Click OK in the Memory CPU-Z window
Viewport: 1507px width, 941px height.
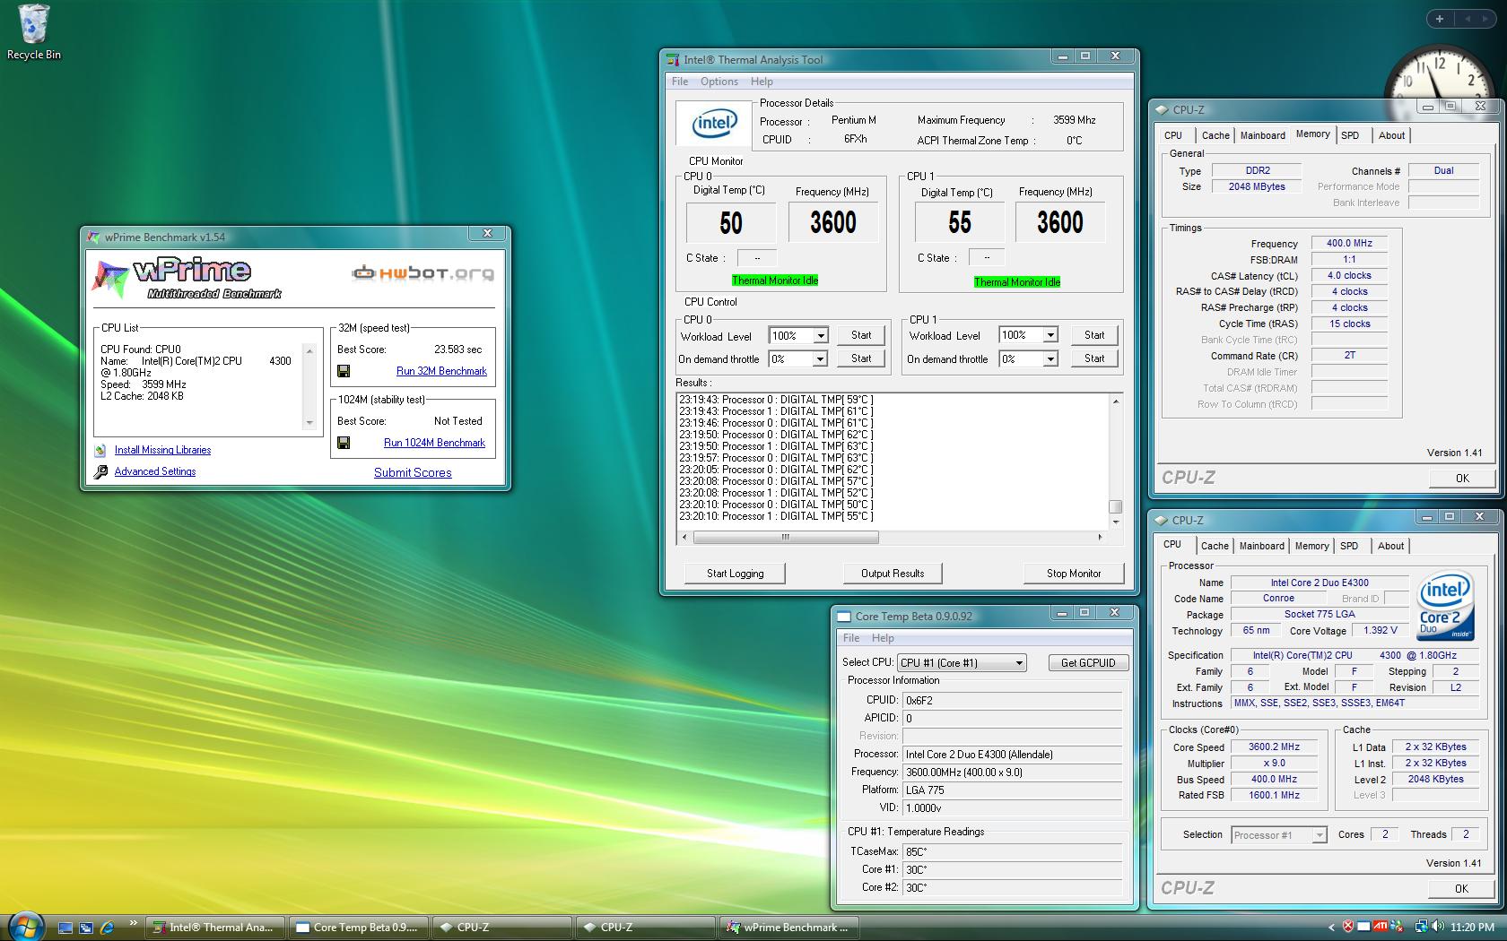1462,479
